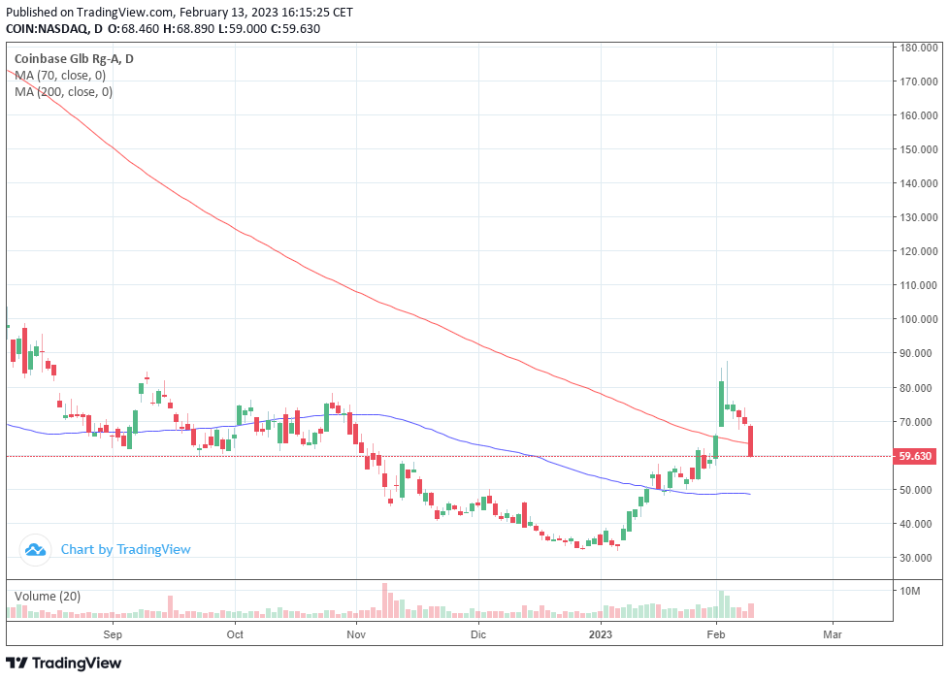Click the 'H:68.890' high value in the header
The width and height of the screenshot is (949, 681).
[x=189, y=28]
